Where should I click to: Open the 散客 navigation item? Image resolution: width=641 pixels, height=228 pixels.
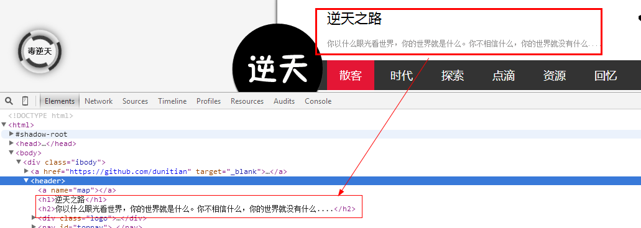point(350,75)
